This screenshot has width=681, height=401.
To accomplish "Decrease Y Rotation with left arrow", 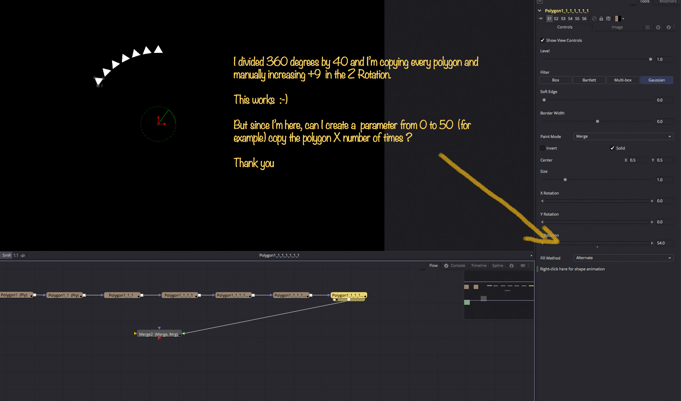I will click(x=542, y=222).
